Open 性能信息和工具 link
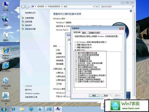The image size is (149, 112). coord(31,97)
